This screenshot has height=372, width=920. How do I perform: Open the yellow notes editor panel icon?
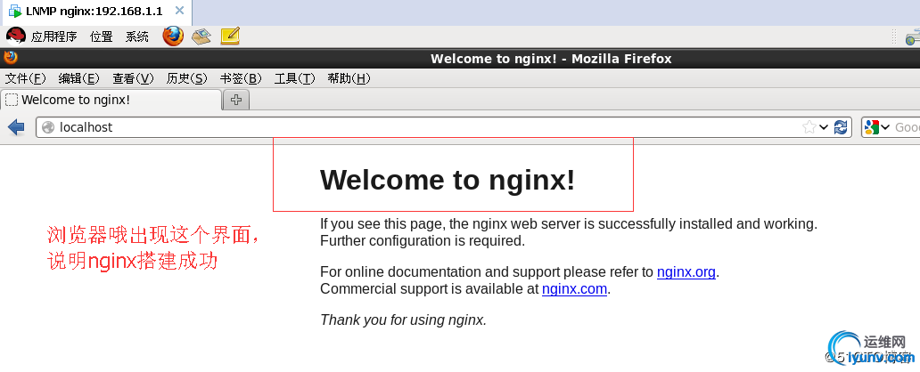230,36
